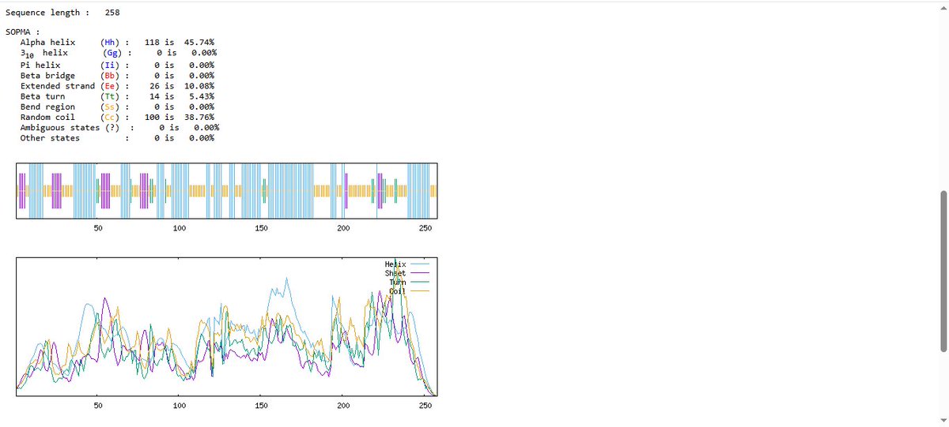The width and height of the screenshot is (949, 427).
Task: Click the 'Sequence length :' text
Action: (47, 13)
